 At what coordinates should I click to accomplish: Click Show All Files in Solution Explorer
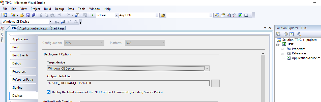(x=286, y=34)
